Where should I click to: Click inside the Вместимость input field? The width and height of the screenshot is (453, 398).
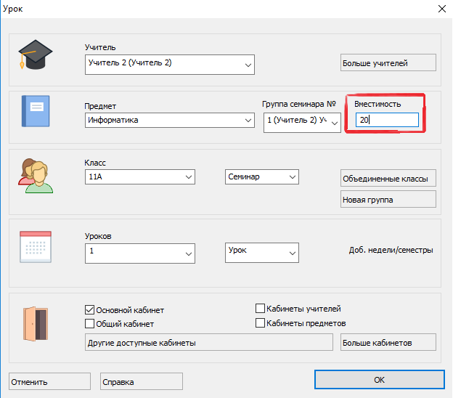[385, 120]
